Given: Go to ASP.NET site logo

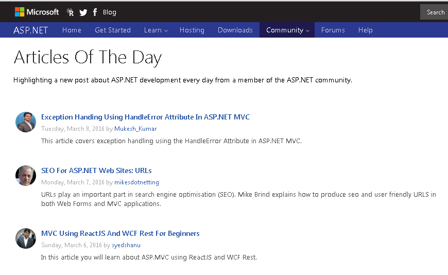Looking at the screenshot, I should point(30,30).
